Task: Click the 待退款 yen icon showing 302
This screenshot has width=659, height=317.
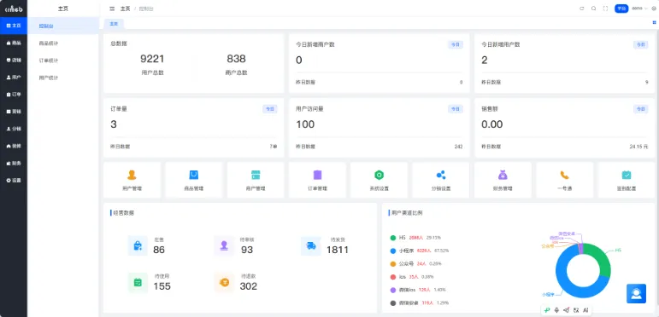Action: coord(224,282)
